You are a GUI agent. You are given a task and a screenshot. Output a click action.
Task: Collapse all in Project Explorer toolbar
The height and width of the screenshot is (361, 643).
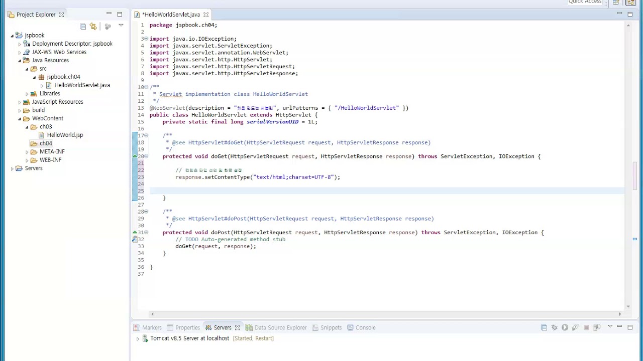[83, 26]
